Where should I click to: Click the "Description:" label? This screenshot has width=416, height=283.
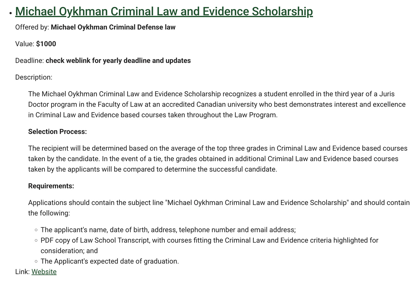pos(34,77)
